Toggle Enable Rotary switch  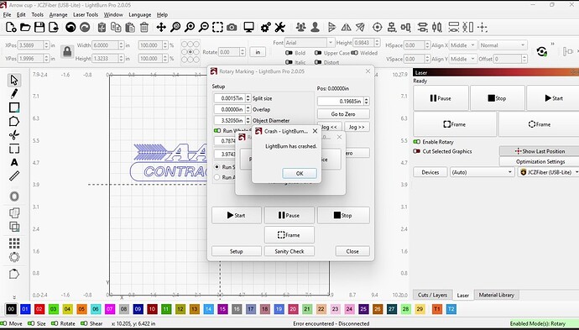(417, 142)
